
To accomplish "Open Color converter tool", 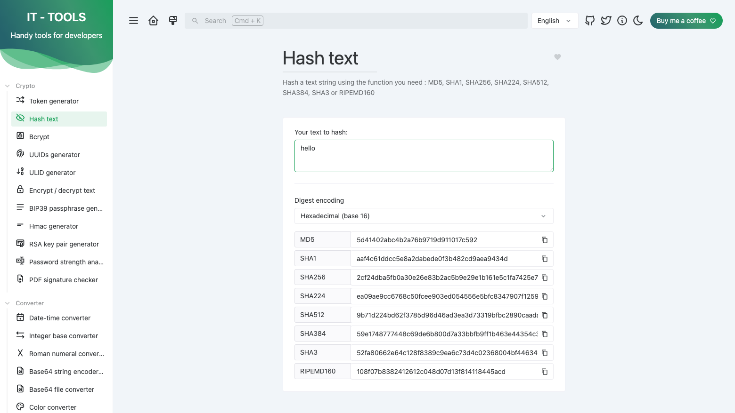I will [59, 407].
